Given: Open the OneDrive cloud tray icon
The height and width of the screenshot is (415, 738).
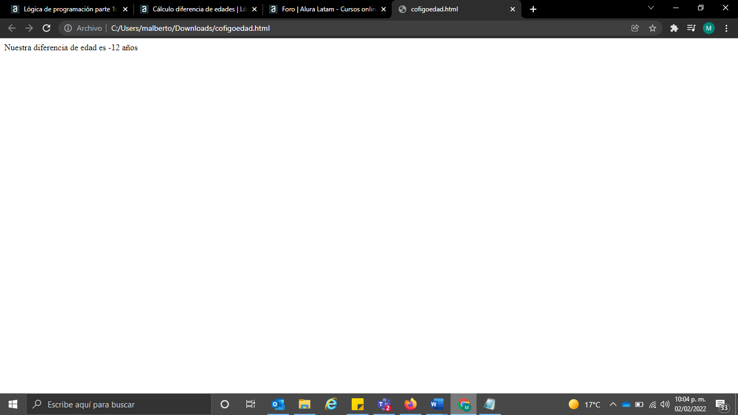Looking at the screenshot, I should click(627, 404).
